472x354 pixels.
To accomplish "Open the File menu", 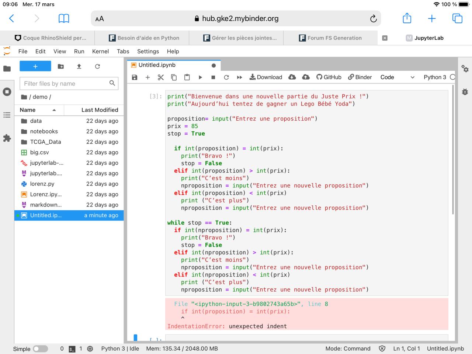I will 23,51.
